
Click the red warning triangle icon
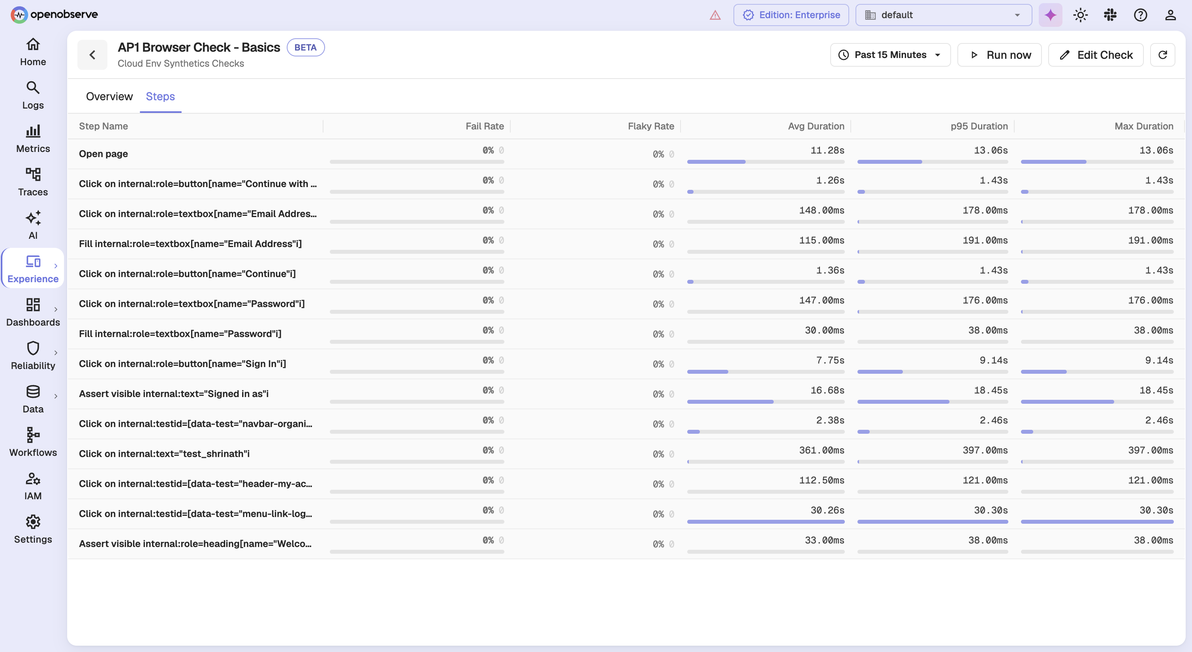coord(715,15)
